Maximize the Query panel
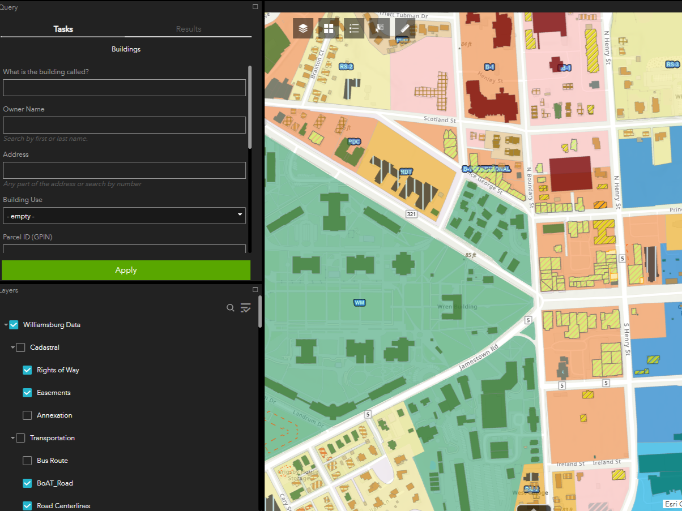Screen dimensions: 682x511 pos(255,7)
